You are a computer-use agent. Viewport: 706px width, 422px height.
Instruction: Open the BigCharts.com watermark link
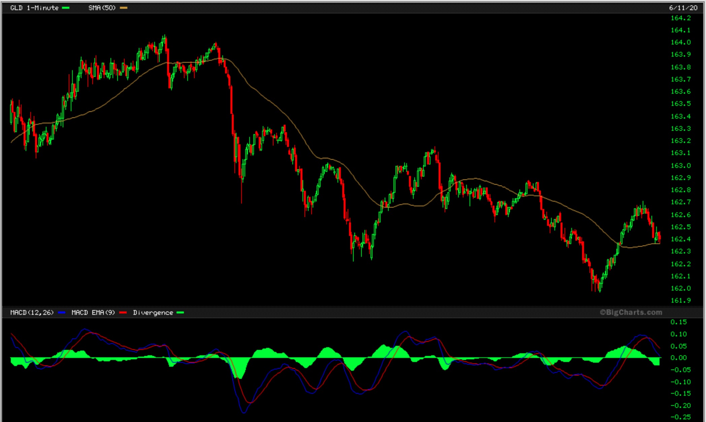coord(631,312)
